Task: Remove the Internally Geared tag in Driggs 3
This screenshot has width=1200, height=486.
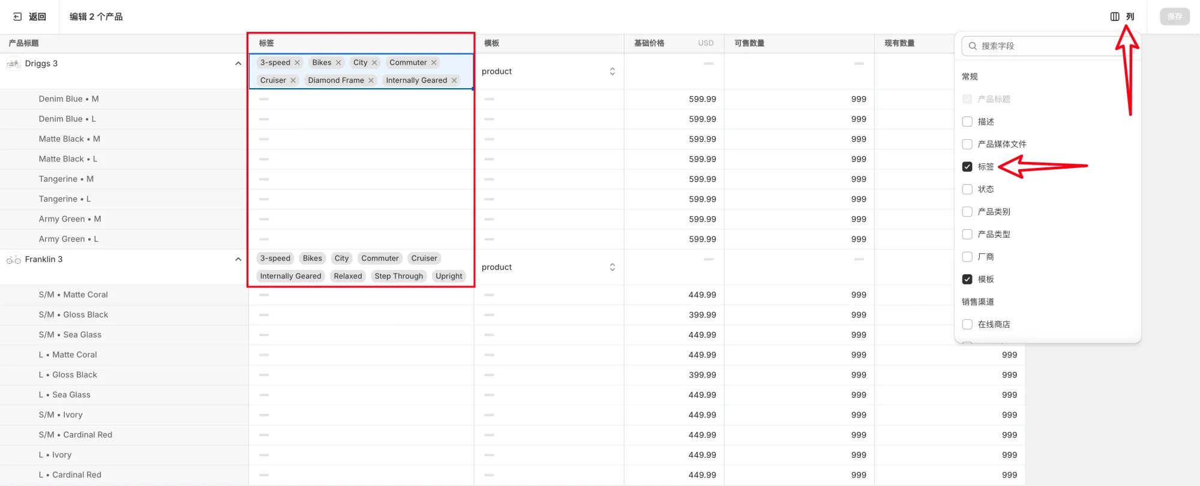Action: tap(454, 80)
